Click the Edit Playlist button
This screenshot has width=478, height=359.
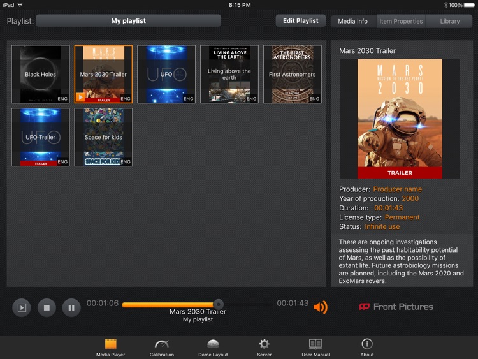point(301,21)
